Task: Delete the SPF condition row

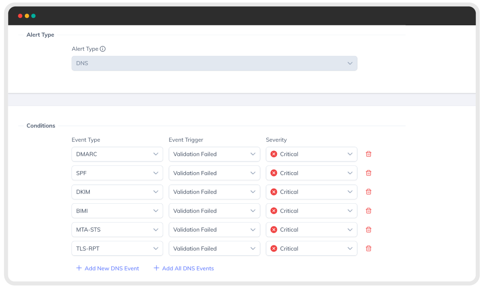Action: coord(368,173)
